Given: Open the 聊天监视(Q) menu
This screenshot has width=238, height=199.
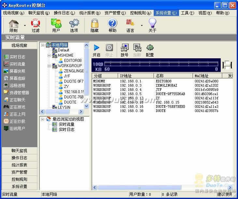Looking at the screenshot, I should (39, 13).
